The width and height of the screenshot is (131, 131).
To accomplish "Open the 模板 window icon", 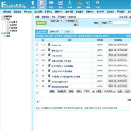I will (60, 3).
